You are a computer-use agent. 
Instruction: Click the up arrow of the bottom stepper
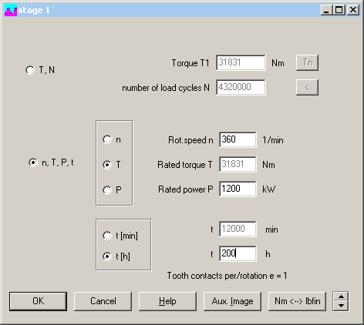341,297
